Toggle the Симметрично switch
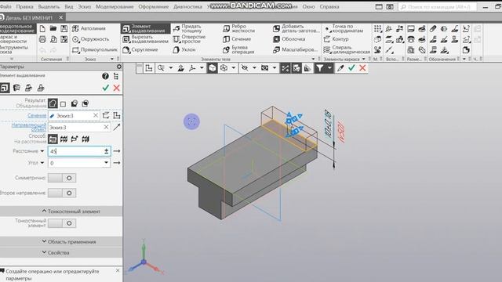Viewport: 502px width, 282px height. [62, 178]
